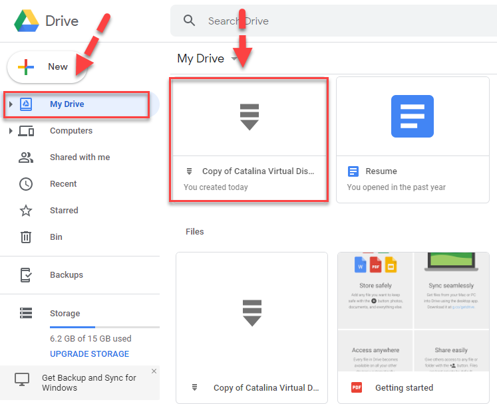Click the Backups icon in sidebar
497x404 pixels.
click(x=26, y=275)
